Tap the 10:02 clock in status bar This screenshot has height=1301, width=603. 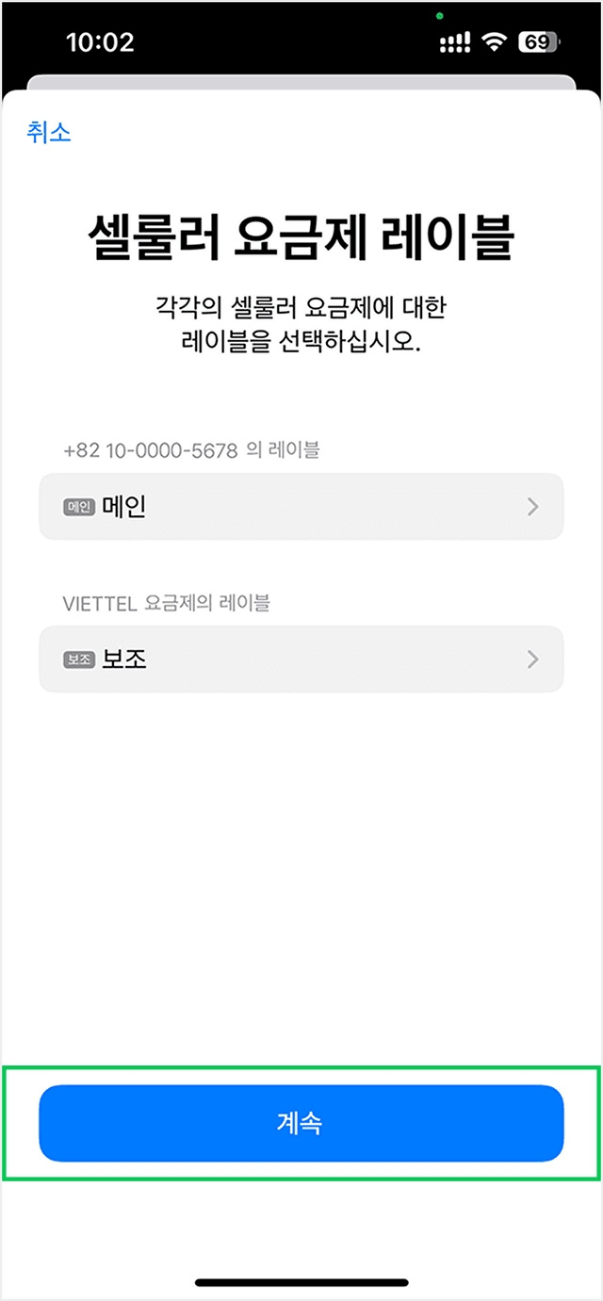click(x=100, y=42)
